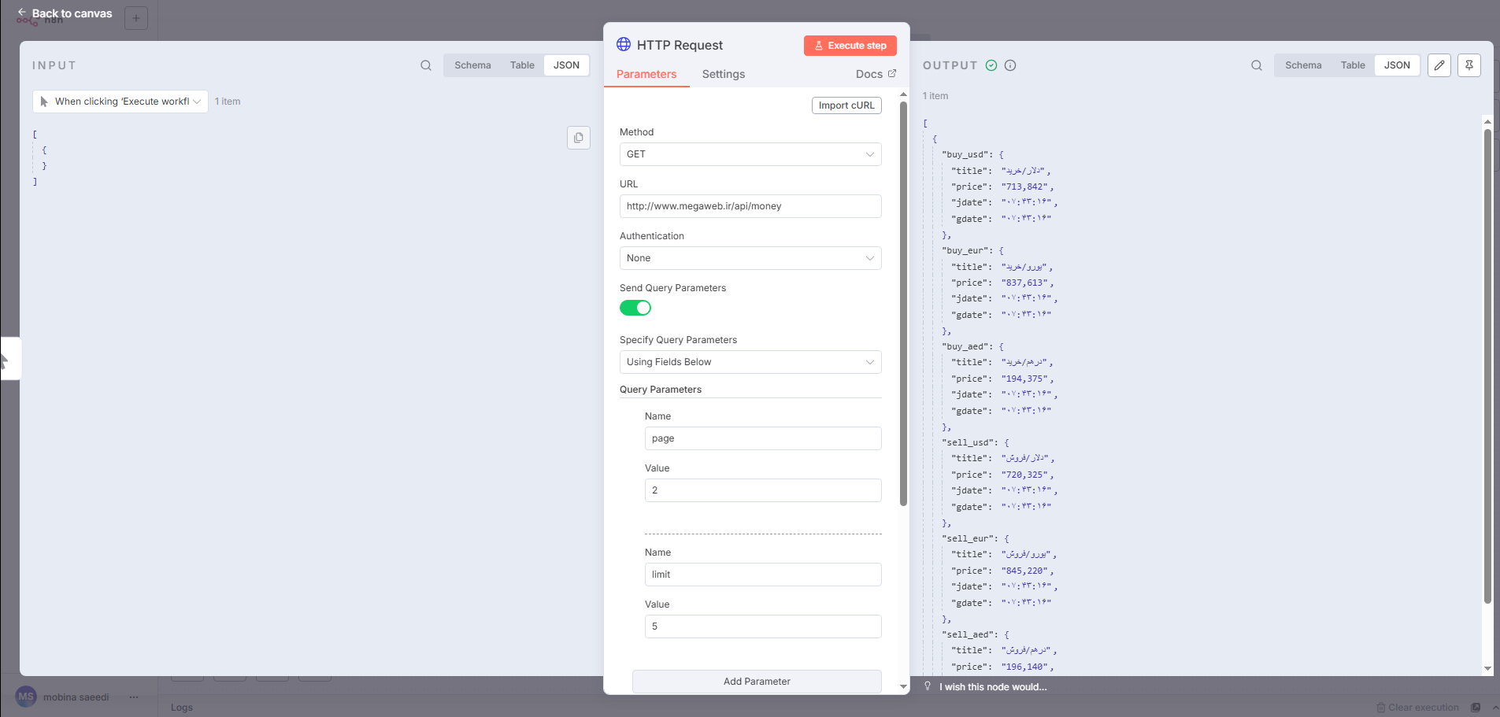
Task: Pin output data with the pin icon
Action: (1469, 65)
